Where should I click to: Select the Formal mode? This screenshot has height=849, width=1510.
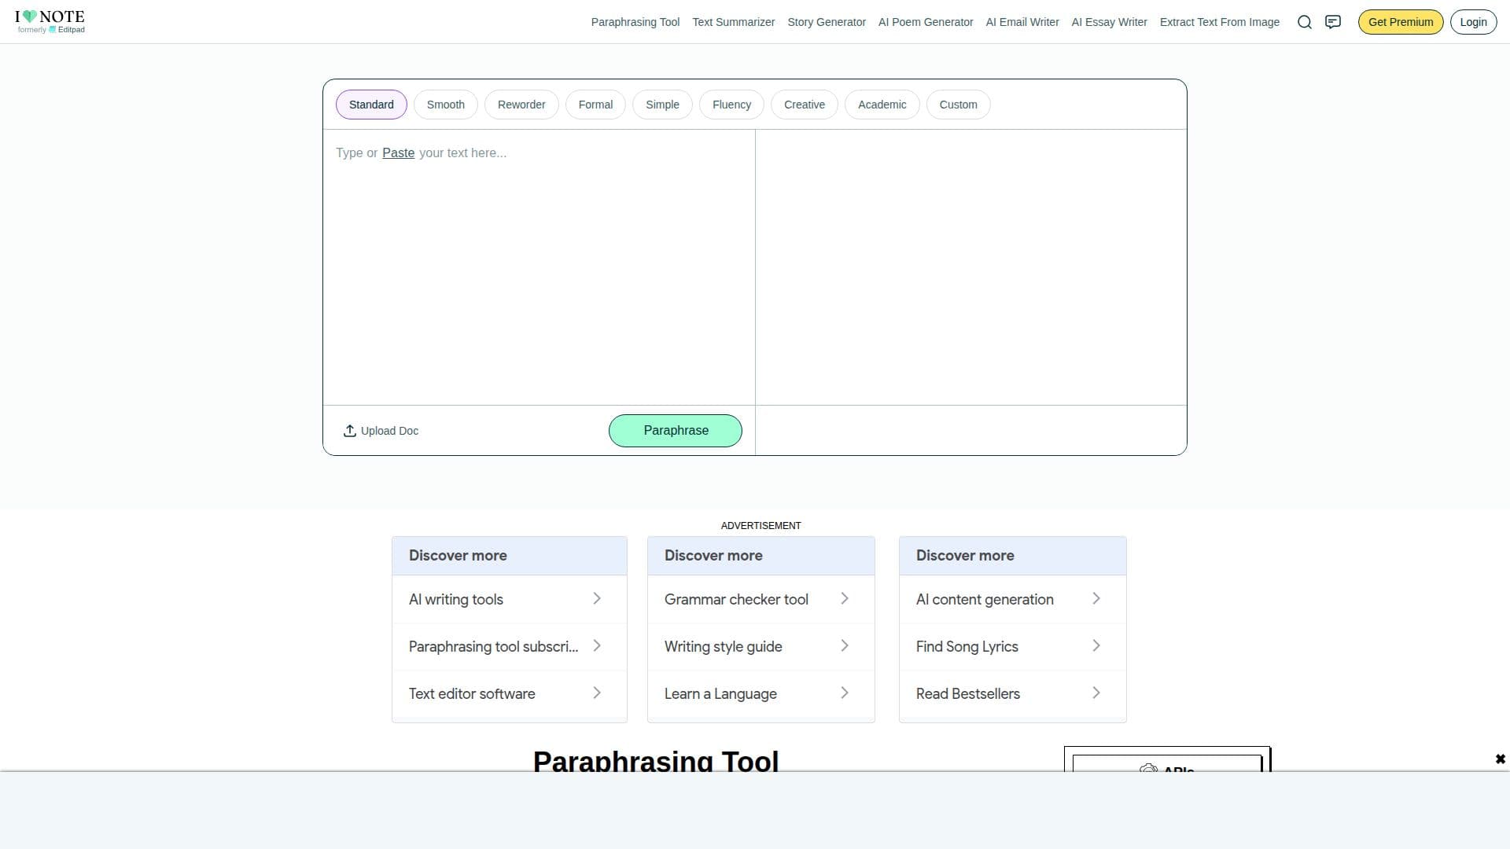tap(595, 105)
